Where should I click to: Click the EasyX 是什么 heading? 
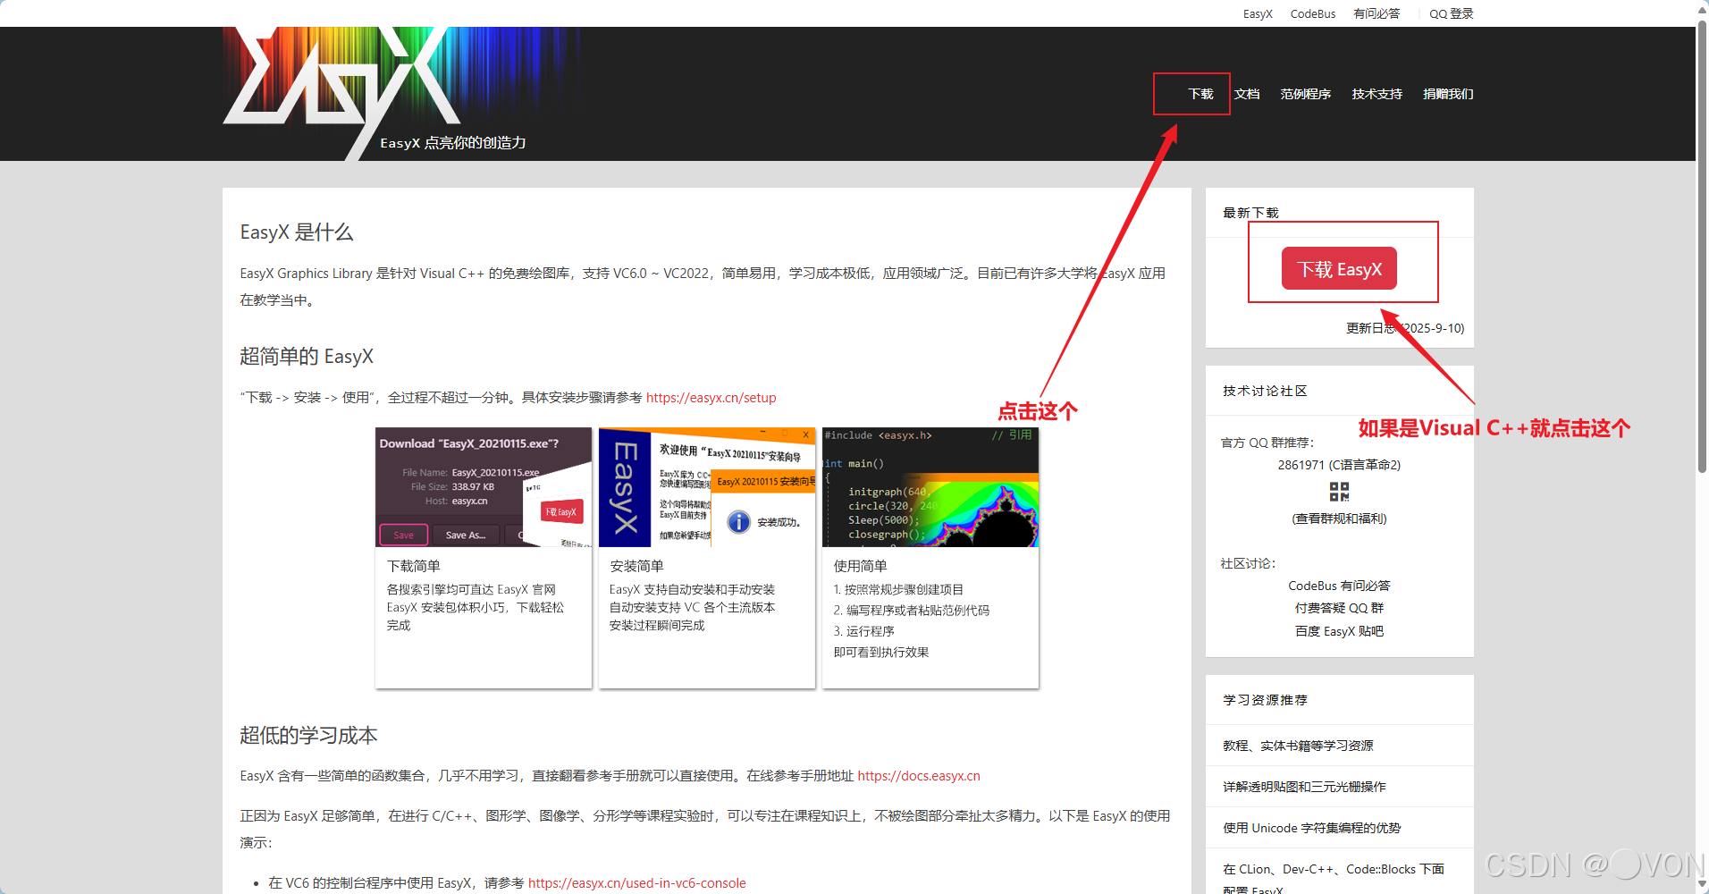(297, 232)
